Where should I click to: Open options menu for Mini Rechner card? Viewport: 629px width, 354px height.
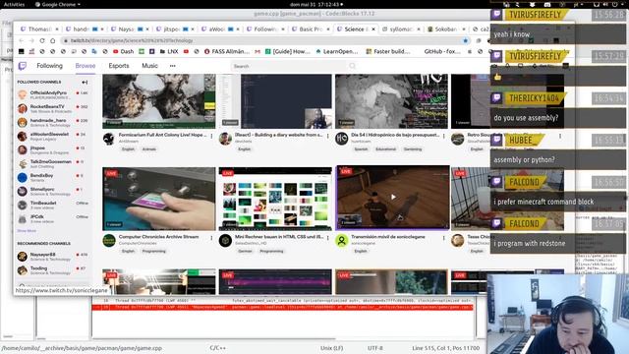click(328, 238)
